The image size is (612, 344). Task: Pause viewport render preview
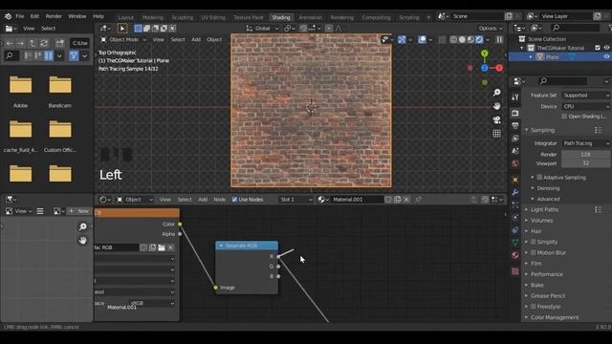pyautogui.click(x=499, y=39)
